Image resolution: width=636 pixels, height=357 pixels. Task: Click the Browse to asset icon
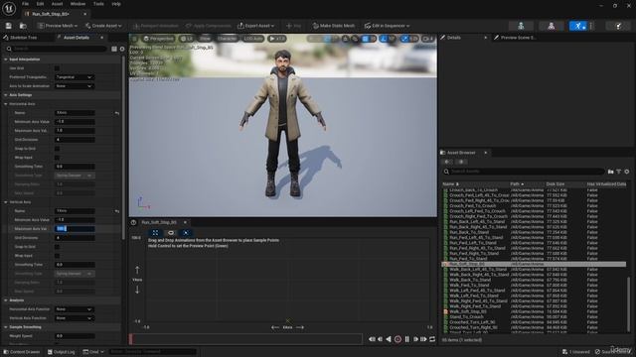(23, 26)
